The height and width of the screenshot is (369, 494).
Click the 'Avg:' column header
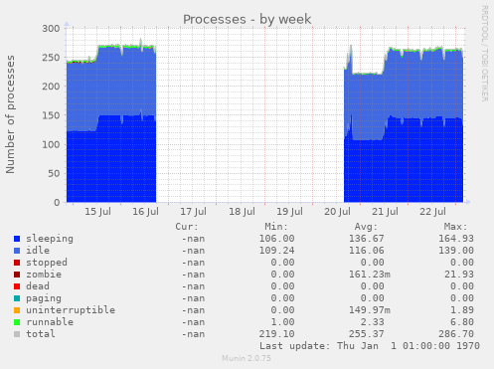[366, 227]
